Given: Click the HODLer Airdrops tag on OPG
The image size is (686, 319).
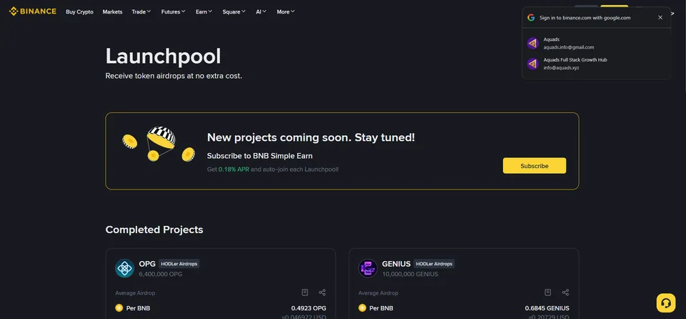Looking at the screenshot, I should [179, 264].
